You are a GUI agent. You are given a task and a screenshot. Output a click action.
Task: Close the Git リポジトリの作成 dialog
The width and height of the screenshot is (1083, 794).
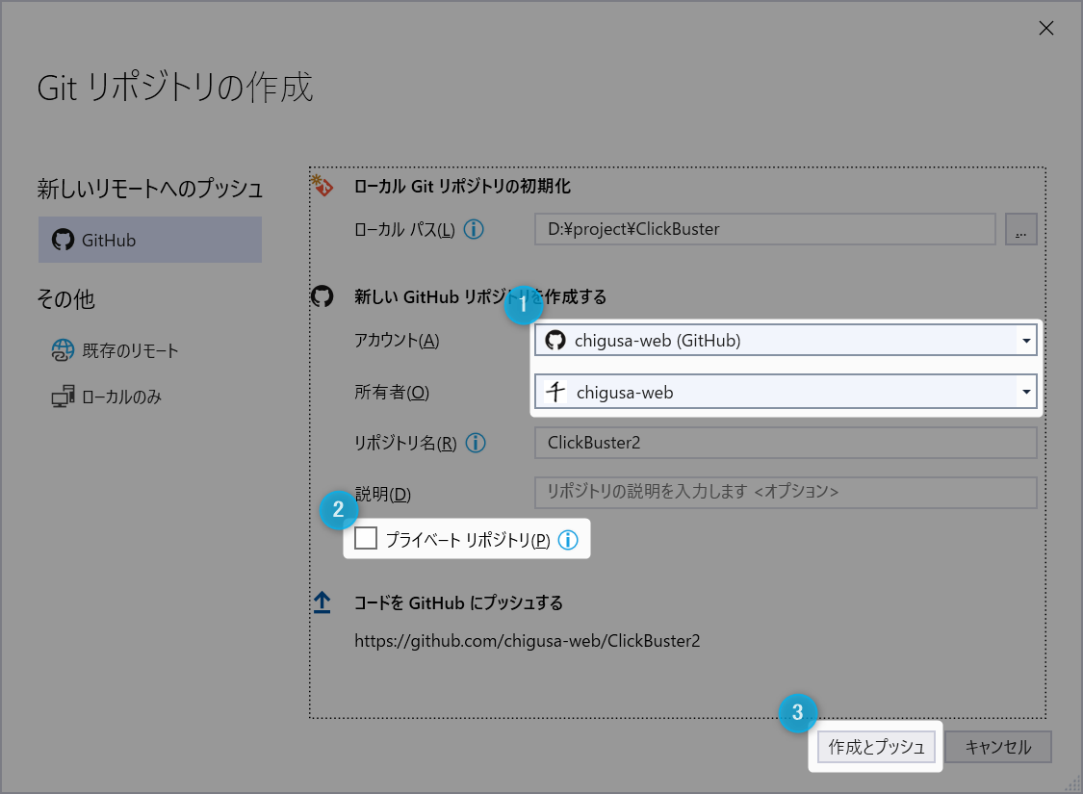[x=1046, y=28]
